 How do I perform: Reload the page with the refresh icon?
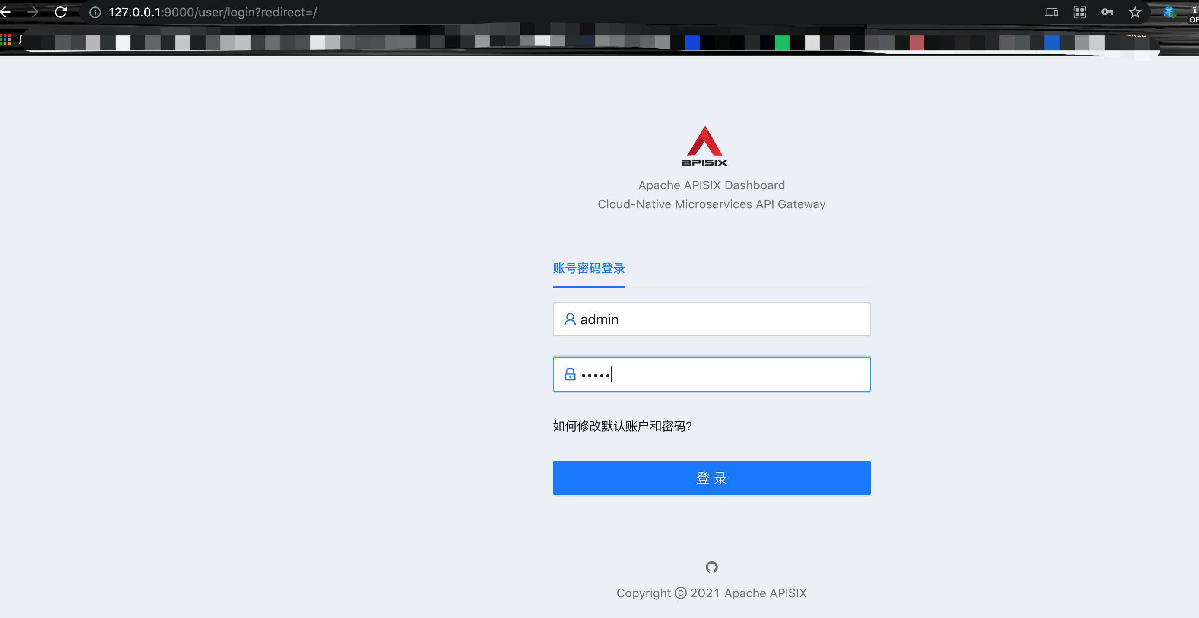pos(61,12)
